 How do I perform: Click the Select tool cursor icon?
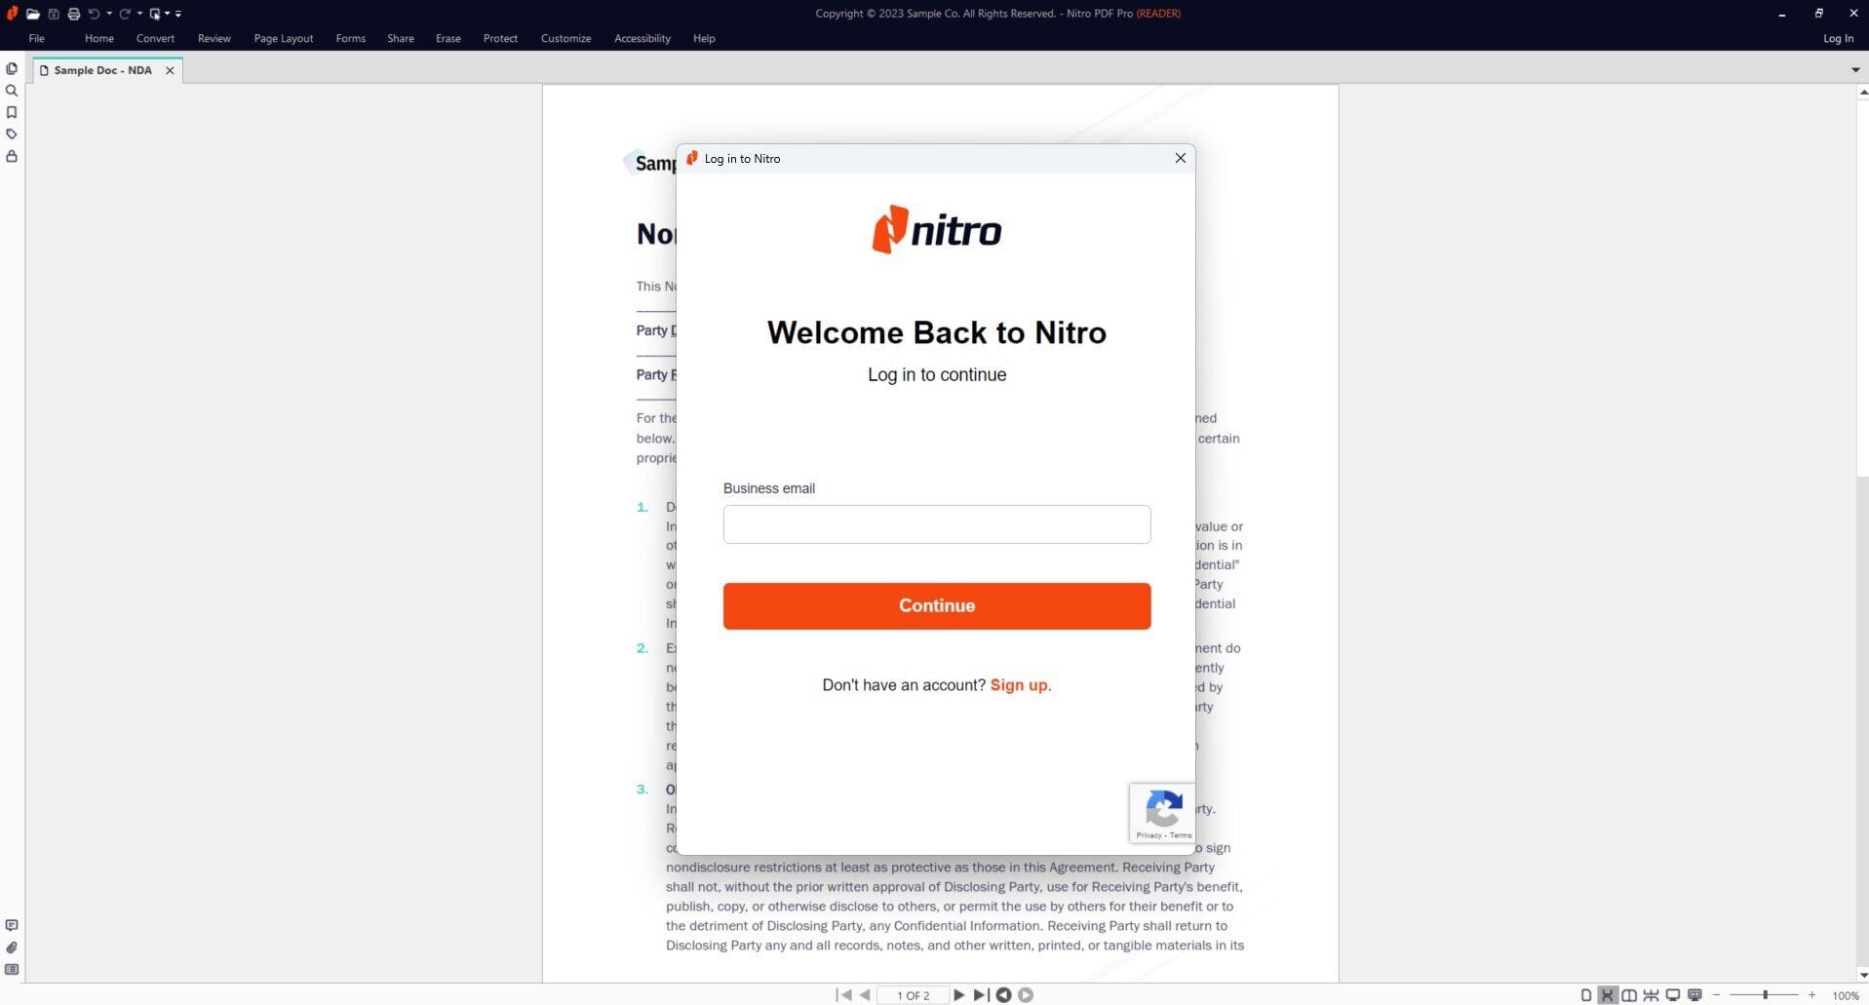point(155,14)
